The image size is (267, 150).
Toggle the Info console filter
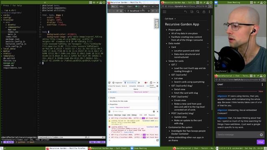click(129, 115)
